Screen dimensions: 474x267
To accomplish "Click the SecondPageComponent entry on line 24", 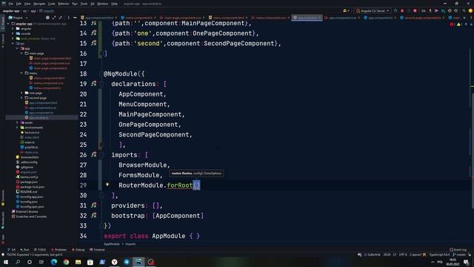I will click(154, 135).
